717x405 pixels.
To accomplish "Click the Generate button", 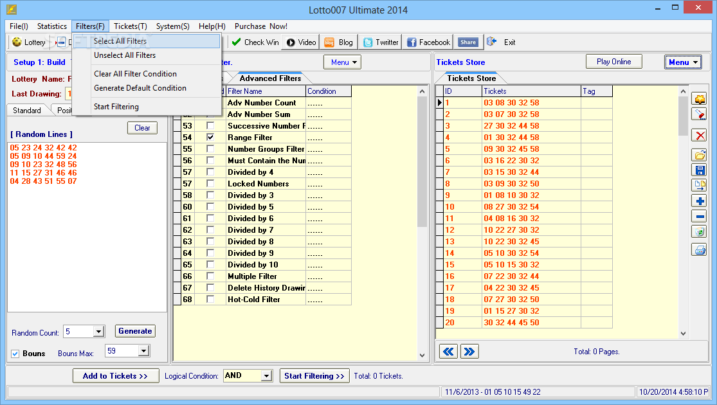I will pyautogui.click(x=135, y=331).
